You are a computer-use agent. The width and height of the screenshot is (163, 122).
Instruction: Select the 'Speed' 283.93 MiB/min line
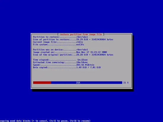point(64,65)
